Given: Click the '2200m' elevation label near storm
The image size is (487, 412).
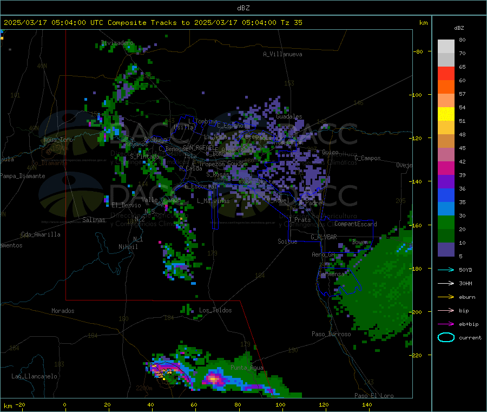Looking at the screenshot, I should point(144,388).
